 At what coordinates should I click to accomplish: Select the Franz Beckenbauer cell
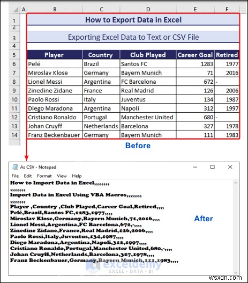click(x=55, y=135)
